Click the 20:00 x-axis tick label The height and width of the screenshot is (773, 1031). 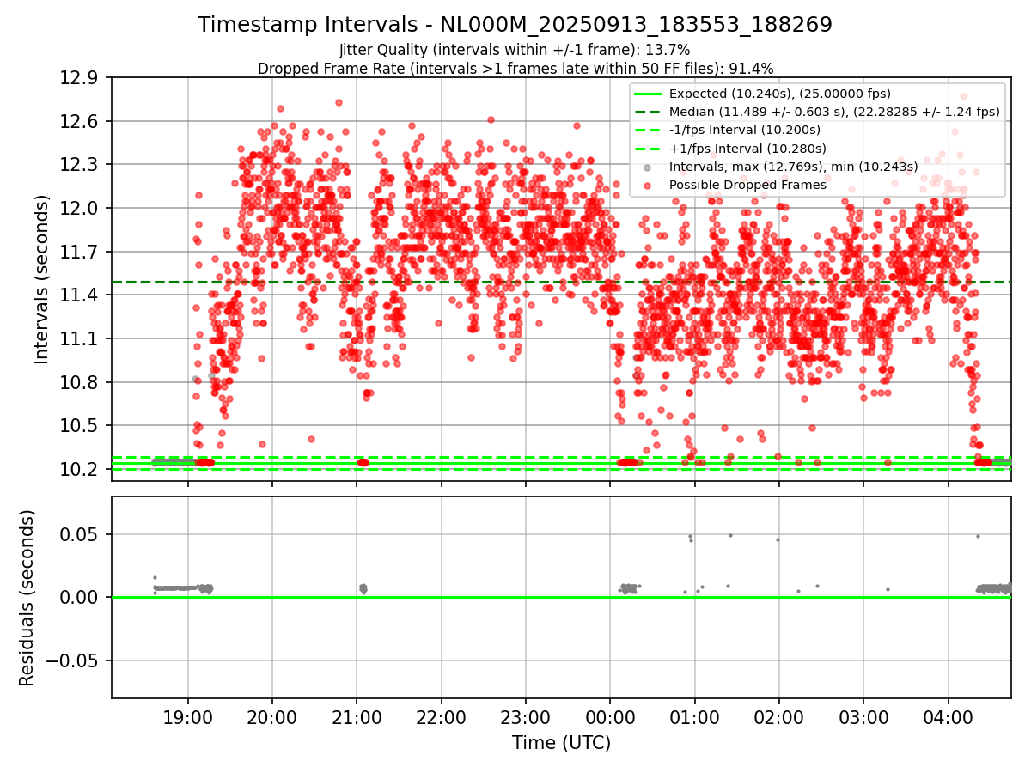click(x=272, y=717)
